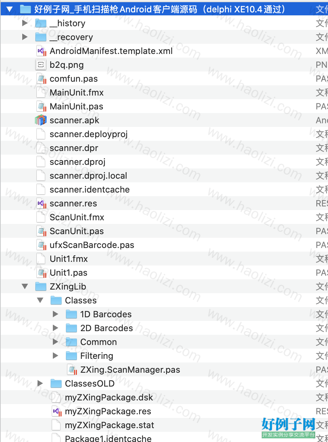The width and height of the screenshot is (328, 442).
Task: Click the MainUnit.pas file icon
Action: (x=41, y=106)
